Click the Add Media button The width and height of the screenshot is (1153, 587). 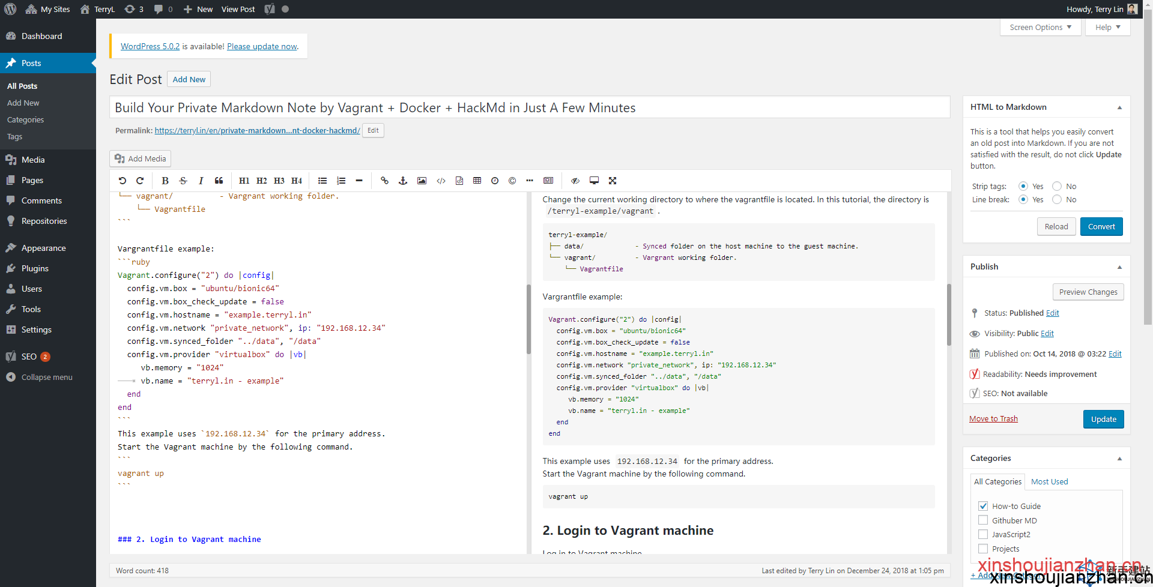(x=141, y=158)
